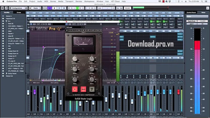Click the SSL FADE OFF button
This screenshot has width=210, height=118.
(x=92, y=89)
